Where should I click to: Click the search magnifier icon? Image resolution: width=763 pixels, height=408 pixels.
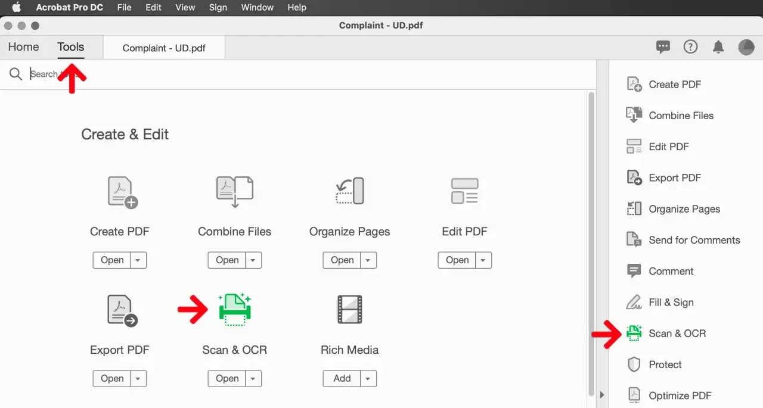click(15, 74)
